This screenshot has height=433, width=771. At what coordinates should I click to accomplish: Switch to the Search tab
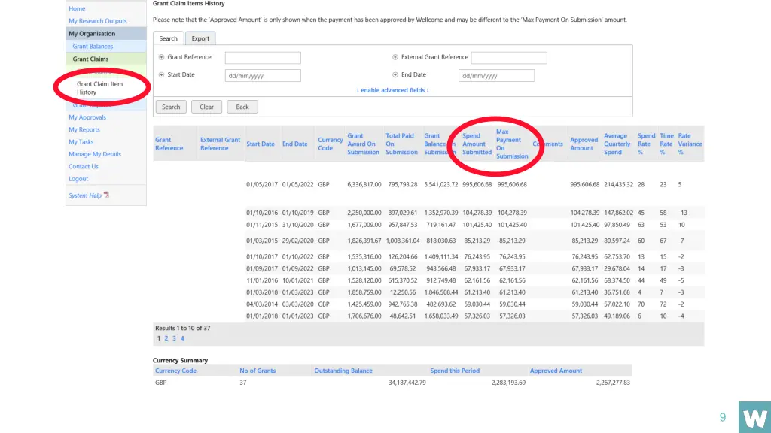point(168,38)
